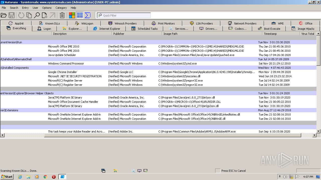This screenshot has width=321, height=180.
Task: Sort by the Timestamp column header
Action: (x=281, y=33)
